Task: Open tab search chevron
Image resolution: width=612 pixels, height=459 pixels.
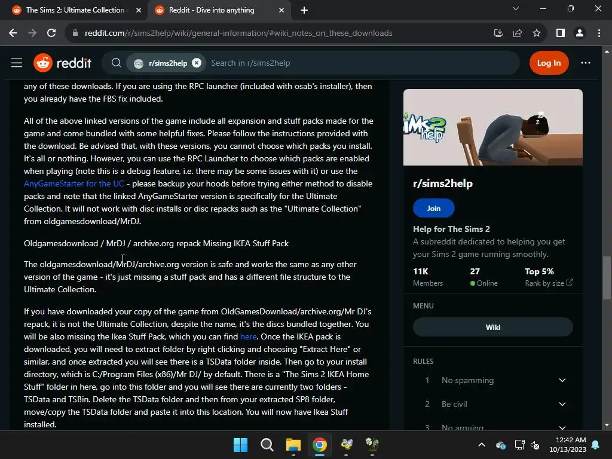Action: (516, 8)
